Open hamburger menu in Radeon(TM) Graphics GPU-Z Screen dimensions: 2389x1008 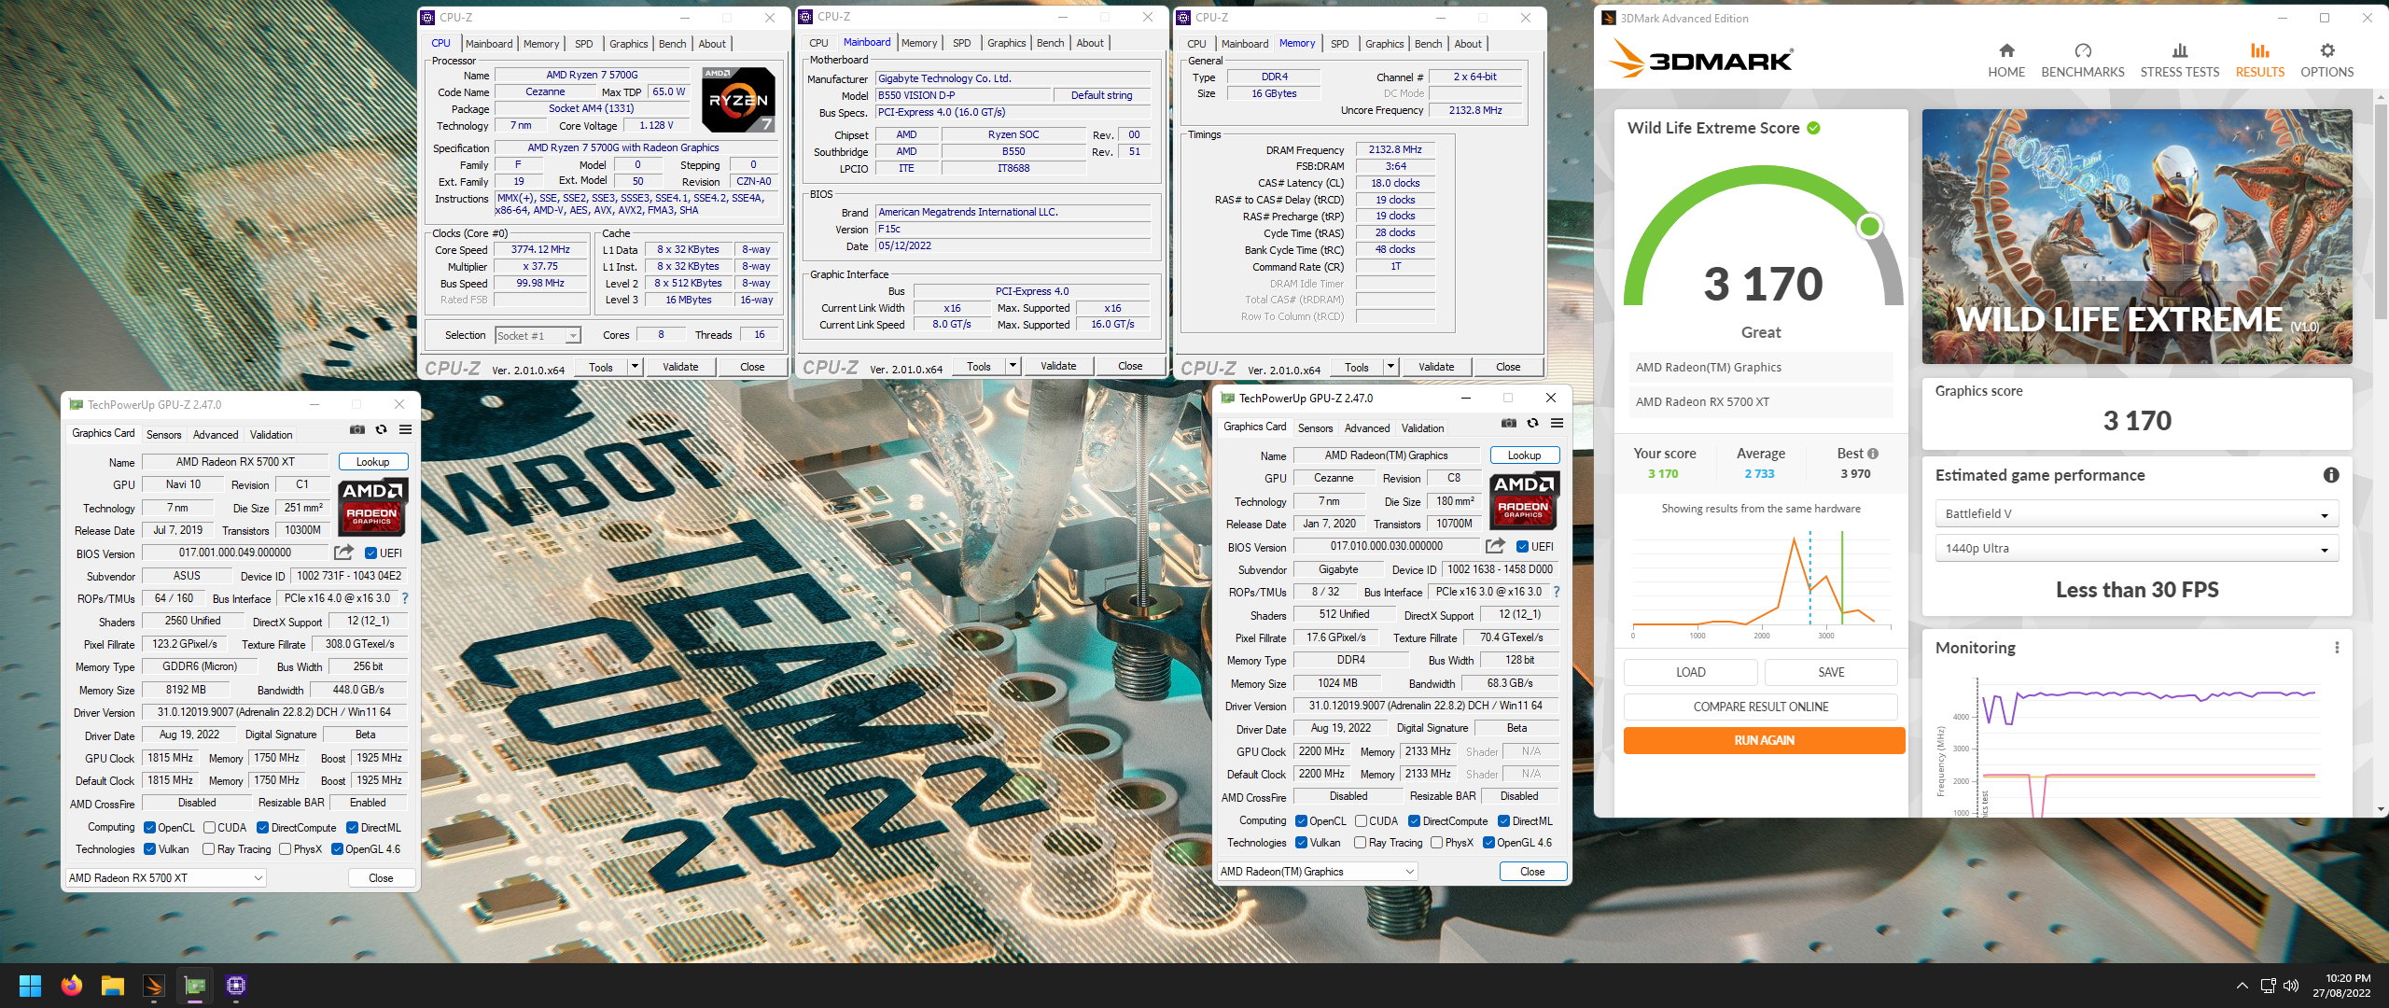click(x=1557, y=424)
